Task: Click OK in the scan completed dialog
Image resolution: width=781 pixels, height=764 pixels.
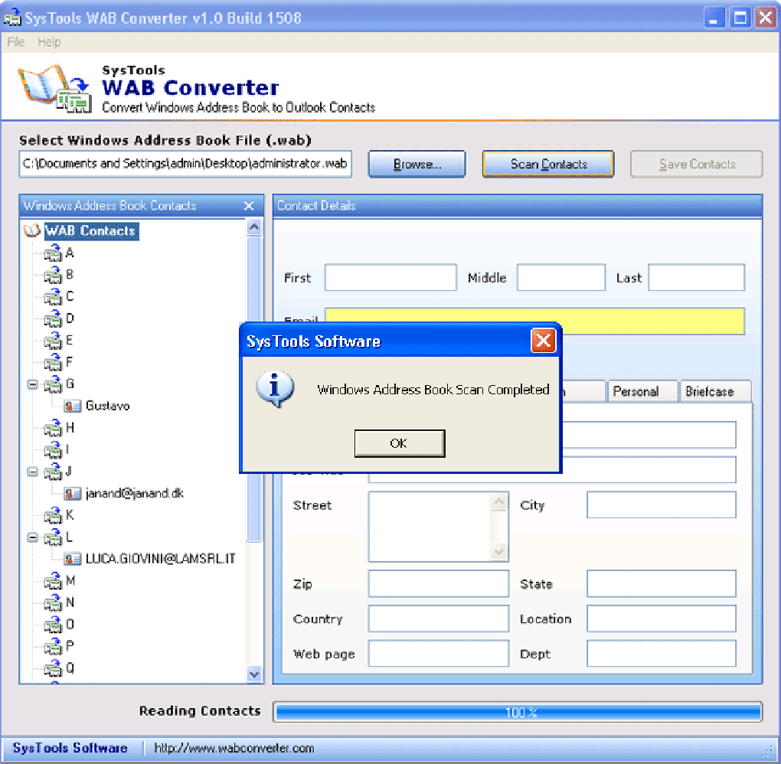Action: click(x=400, y=443)
